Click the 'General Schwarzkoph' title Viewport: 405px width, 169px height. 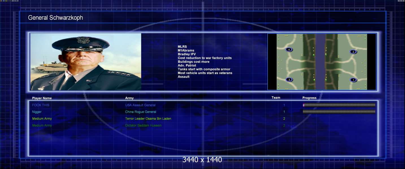point(55,18)
